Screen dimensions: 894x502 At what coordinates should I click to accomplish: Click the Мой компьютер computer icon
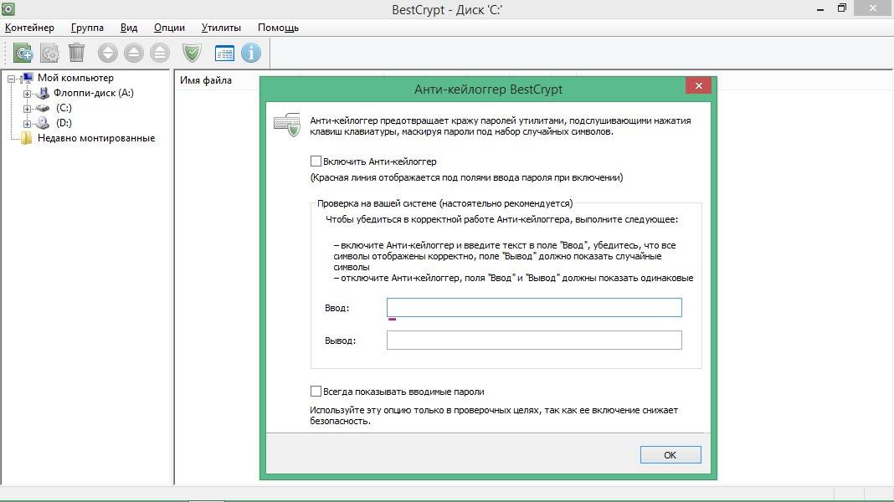point(27,78)
